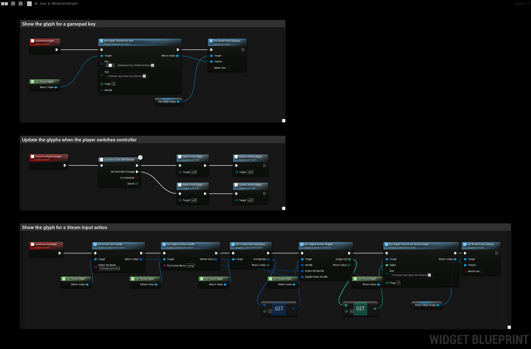The height and width of the screenshot is (349, 531).
Task: Click the Key Glyph Image variable output pin
Action: [x=178, y=102]
